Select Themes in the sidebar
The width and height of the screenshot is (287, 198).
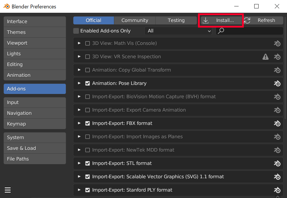click(x=34, y=32)
